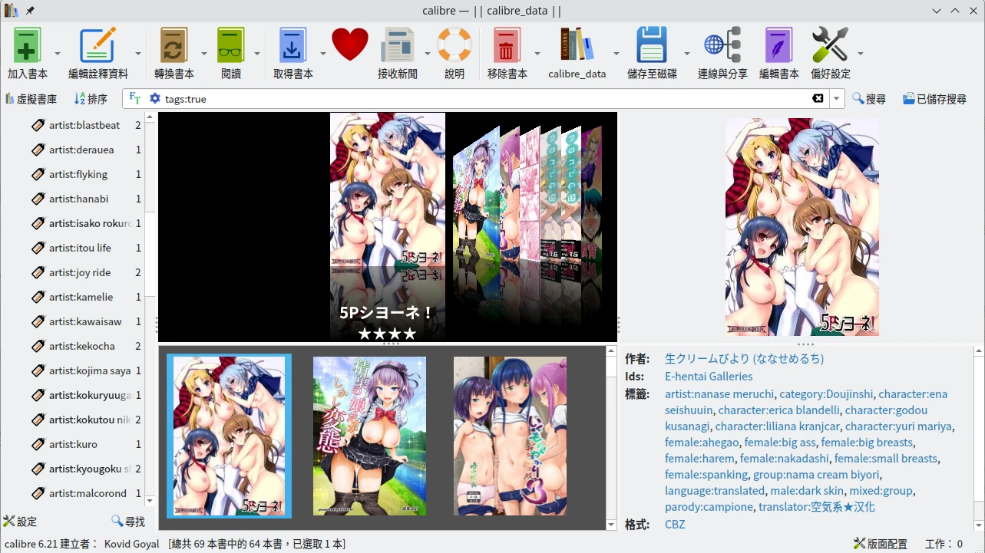Click book details scrollbar down arrow
Screen dimensions: 985x553
pyautogui.click(x=979, y=525)
